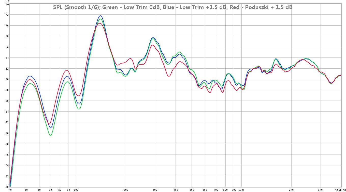Click the 58 label on the dB axis
The image size is (346, 192).
(7, 90)
